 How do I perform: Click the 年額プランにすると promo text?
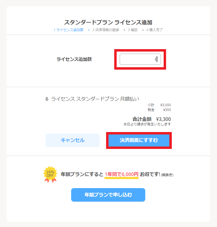[82, 174]
